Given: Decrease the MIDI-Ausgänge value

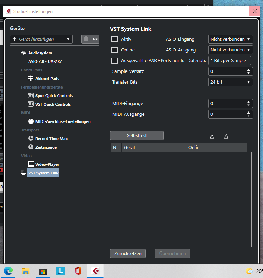Looking at the screenshot, I should (x=248, y=116).
